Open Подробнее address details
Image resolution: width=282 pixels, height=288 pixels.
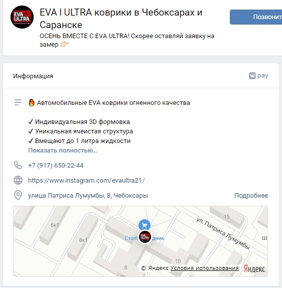(x=251, y=196)
